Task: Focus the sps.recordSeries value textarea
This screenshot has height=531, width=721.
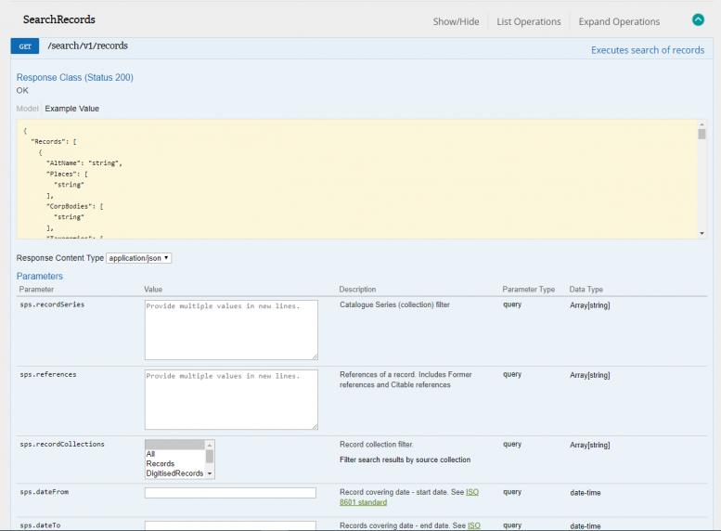Action: 231,330
